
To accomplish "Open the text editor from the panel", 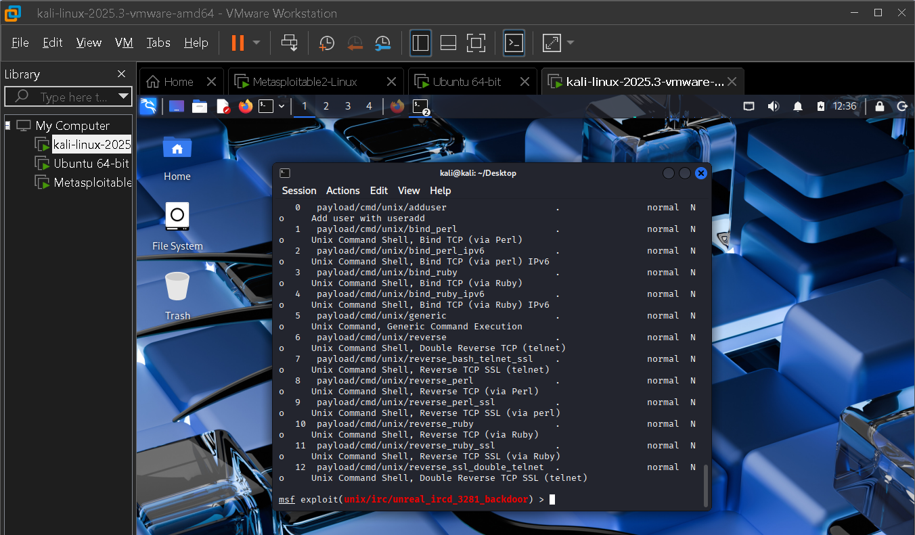I will click(223, 106).
